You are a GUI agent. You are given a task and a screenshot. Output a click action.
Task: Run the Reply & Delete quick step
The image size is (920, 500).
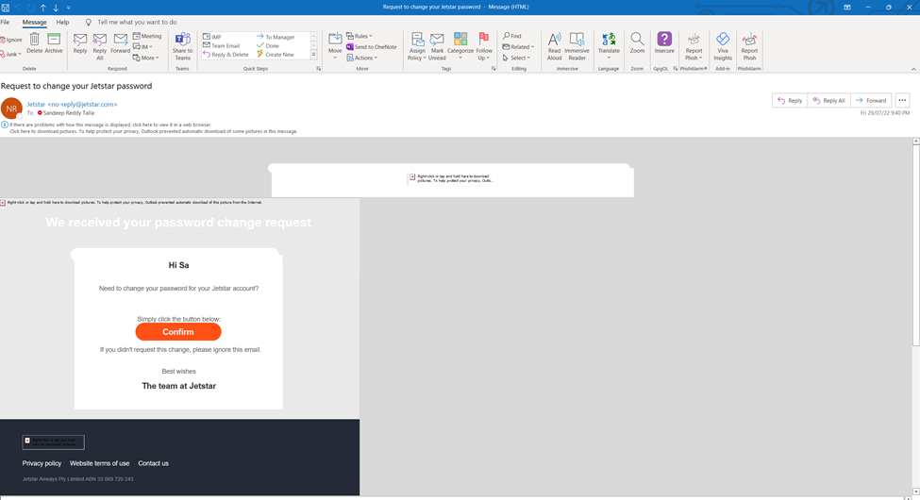point(226,55)
